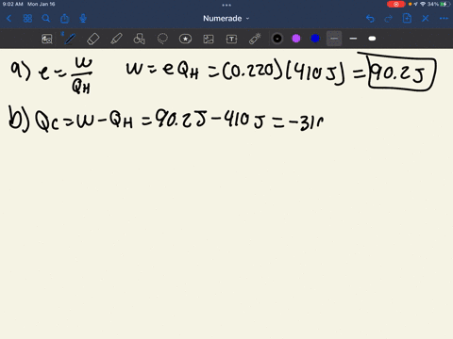
Task: Tap the Wi-Fi status icon
Action: pos(423,4)
